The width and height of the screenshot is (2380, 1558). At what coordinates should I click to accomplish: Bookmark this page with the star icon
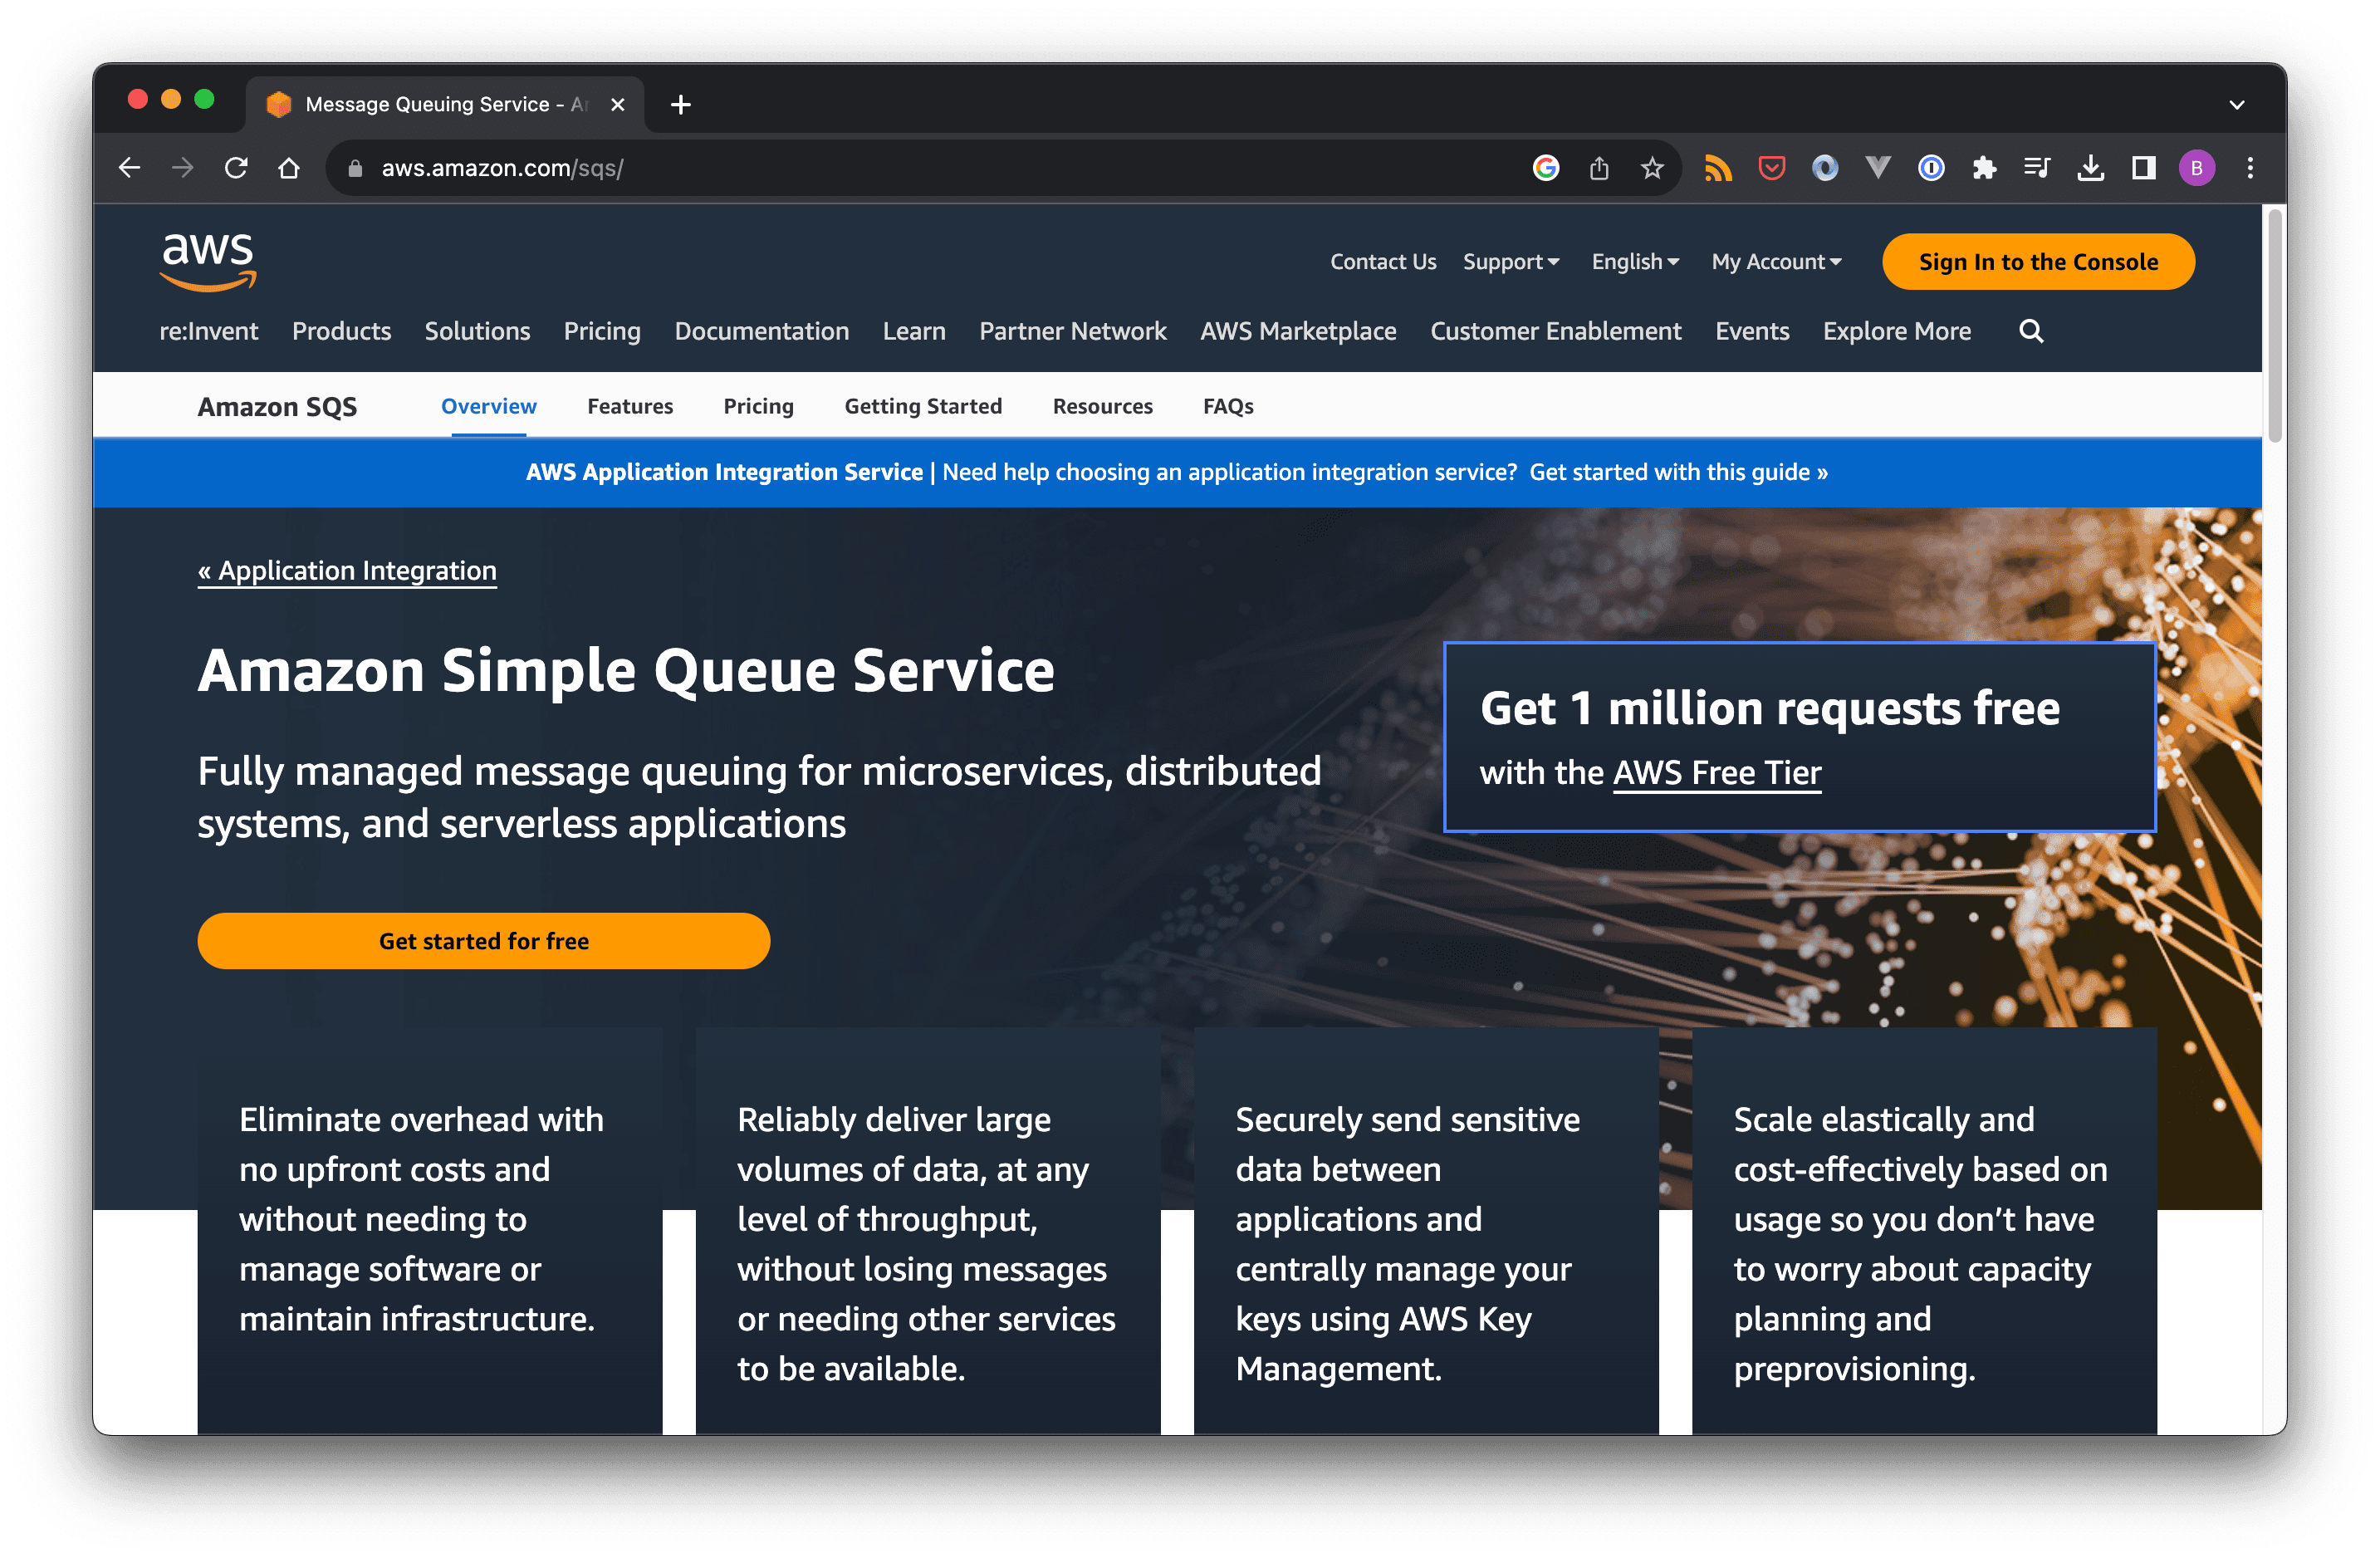1651,168
